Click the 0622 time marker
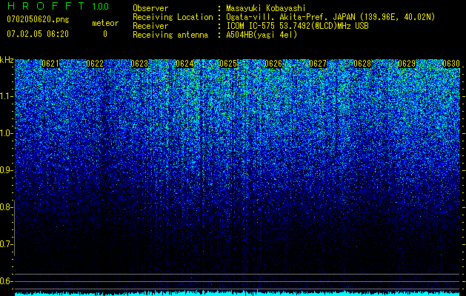 click(95, 64)
